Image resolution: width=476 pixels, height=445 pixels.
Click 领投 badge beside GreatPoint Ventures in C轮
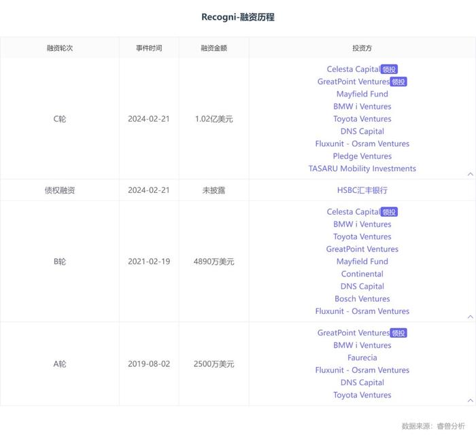398,82
